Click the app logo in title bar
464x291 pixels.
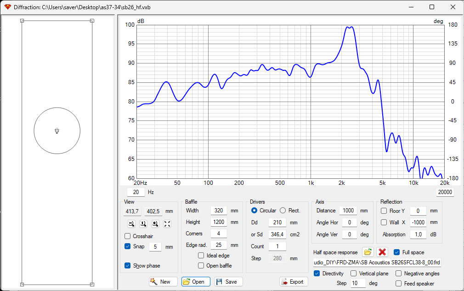pos(7,7)
